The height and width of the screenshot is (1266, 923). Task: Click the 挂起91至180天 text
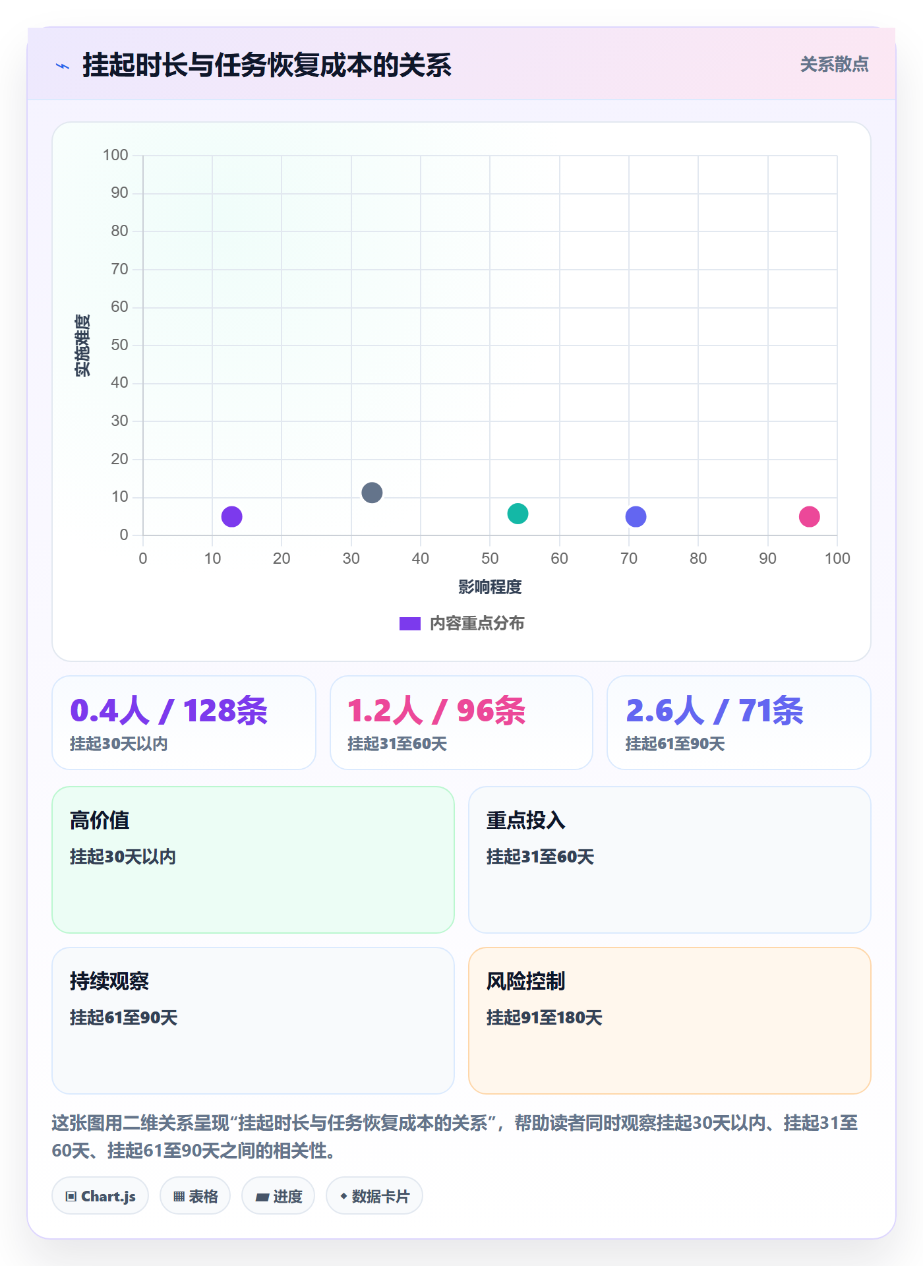click(545, 1017)
